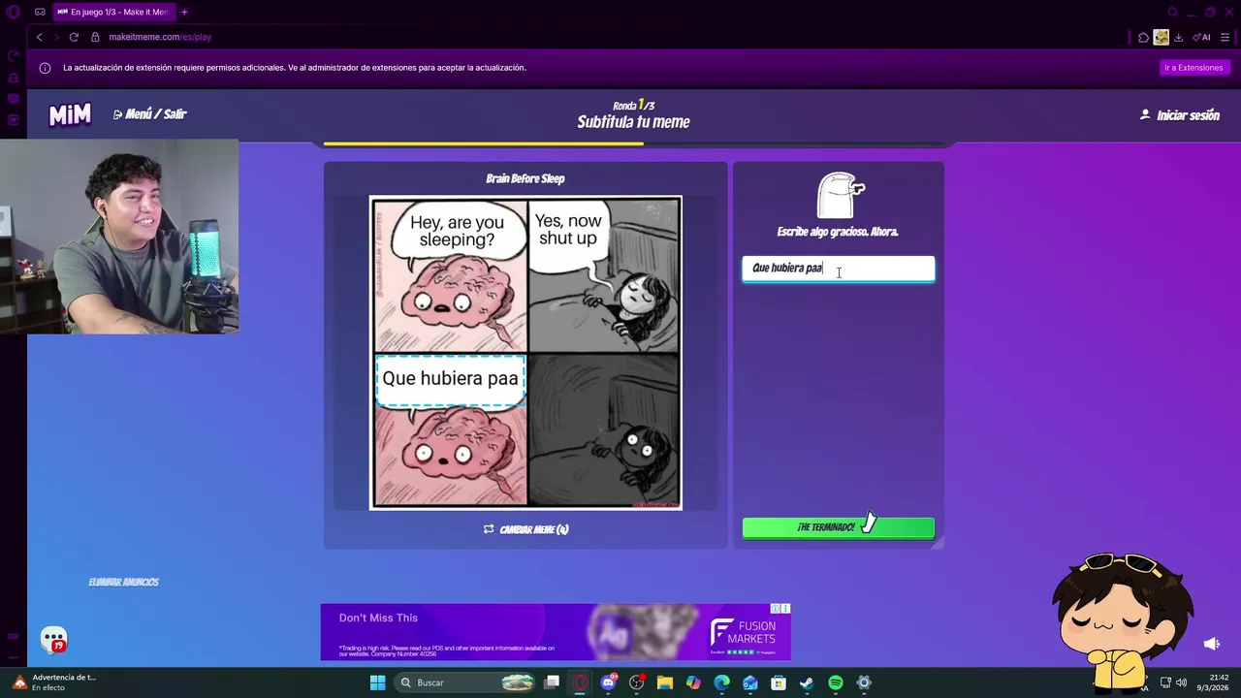1241x698 pixels.
Task: Click the MiM logo
Action: click(70, 114)
